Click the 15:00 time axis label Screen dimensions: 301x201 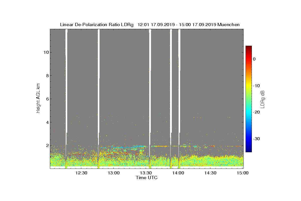242,173
